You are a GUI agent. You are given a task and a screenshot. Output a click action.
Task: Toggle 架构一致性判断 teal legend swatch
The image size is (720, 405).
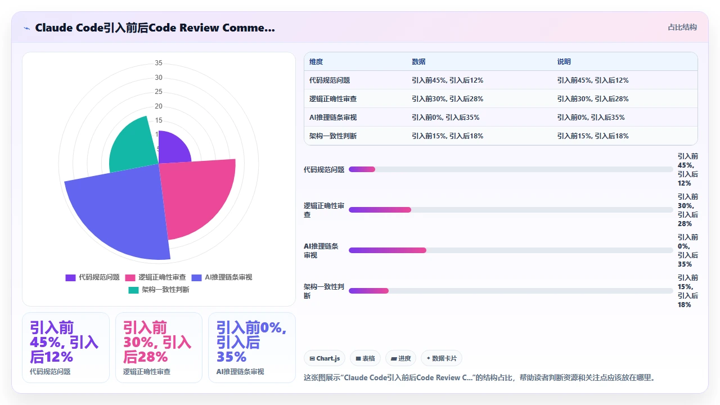pos(133,290)
